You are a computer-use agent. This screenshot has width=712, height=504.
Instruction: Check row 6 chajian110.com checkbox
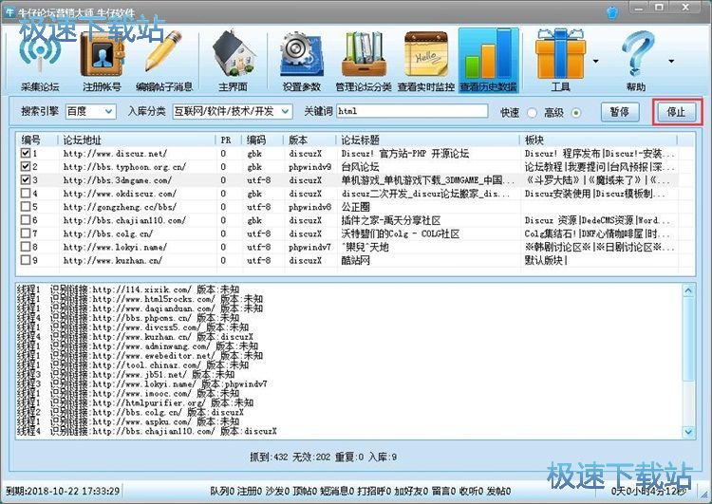pyautogui.click(x=26, y=220)
